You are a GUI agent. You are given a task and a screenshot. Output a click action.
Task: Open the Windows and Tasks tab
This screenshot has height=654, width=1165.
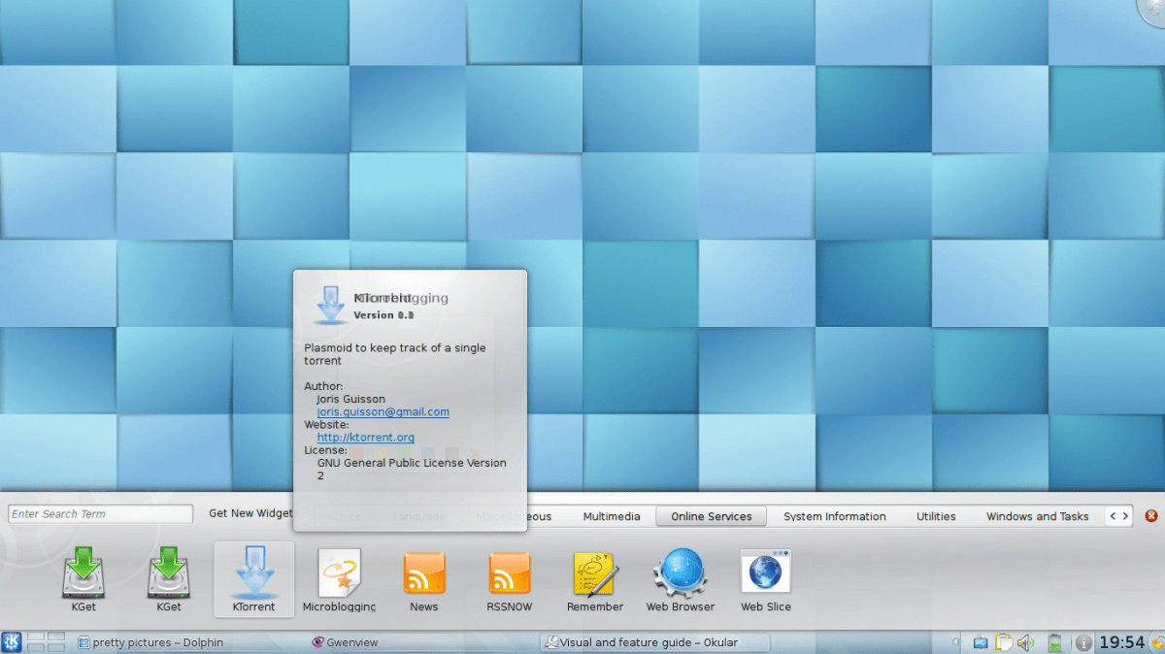[x=1038, y=516]
